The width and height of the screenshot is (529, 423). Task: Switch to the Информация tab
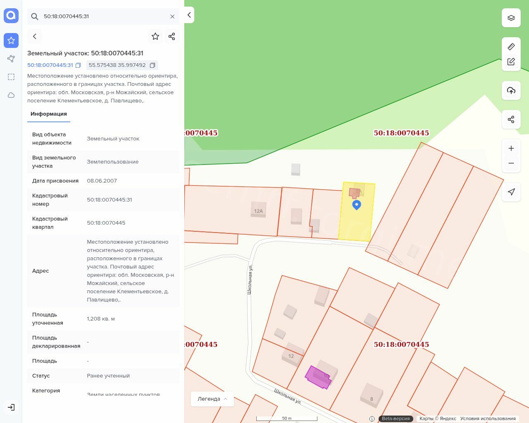tap(49, 114)
